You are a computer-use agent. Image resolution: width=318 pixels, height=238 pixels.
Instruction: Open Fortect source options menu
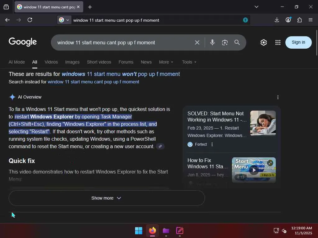pyautogui.click(x=212, y=144)
